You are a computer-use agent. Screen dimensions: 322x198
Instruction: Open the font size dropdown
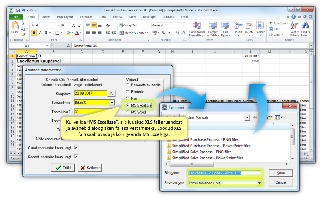tap(69, 26)
